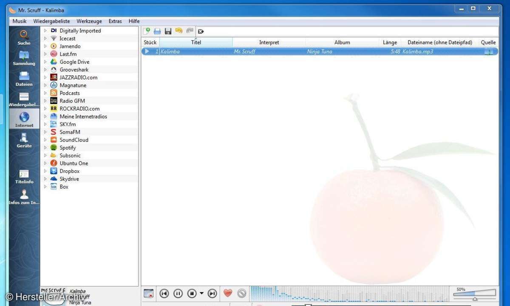Select Box in the tree
Screen dimensions: 510x306
pos(64,187)
